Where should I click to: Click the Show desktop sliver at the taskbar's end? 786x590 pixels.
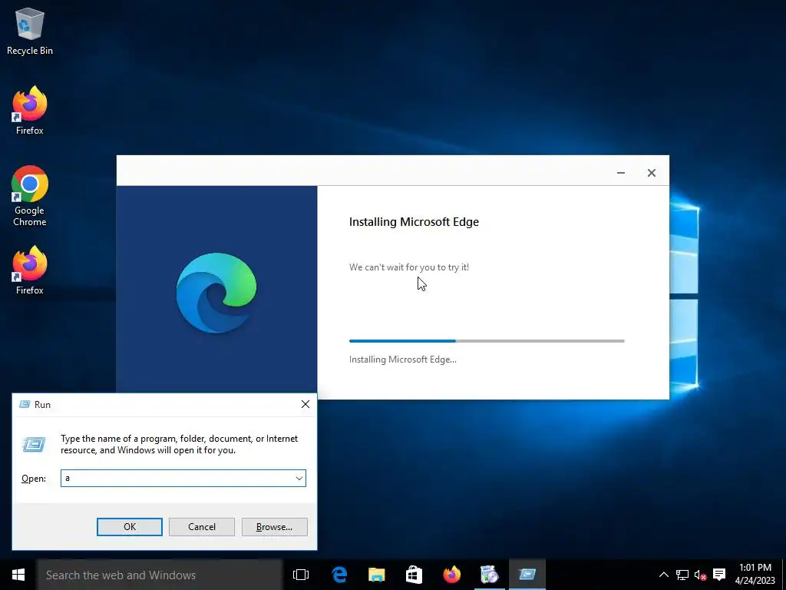pos(784,575)
